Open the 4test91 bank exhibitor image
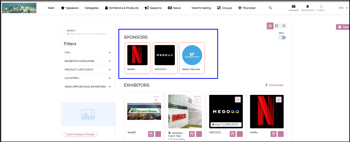Viewport: 350px width, 142px height. coord(144,111)
